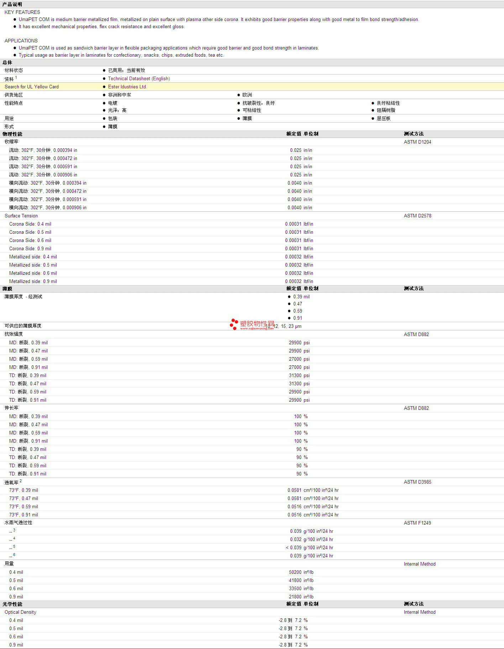This screenshot has height=649, width=504.
Task: Click the < 0.039 water vapor value
Action: pos(294,547)
